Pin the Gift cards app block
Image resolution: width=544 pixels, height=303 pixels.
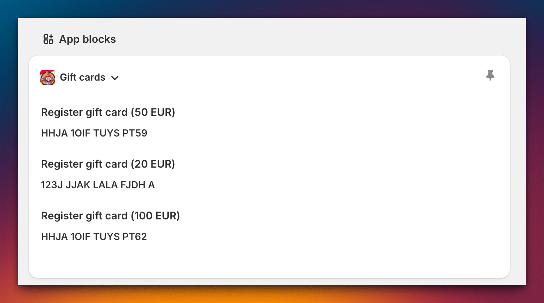pyautogui.click(x=490, y=75)
